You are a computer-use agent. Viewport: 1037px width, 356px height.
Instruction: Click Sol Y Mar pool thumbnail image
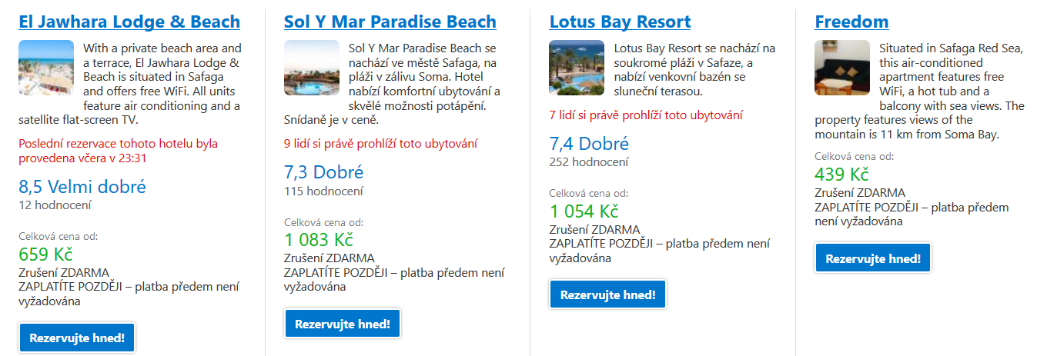[x=312, y=68]
